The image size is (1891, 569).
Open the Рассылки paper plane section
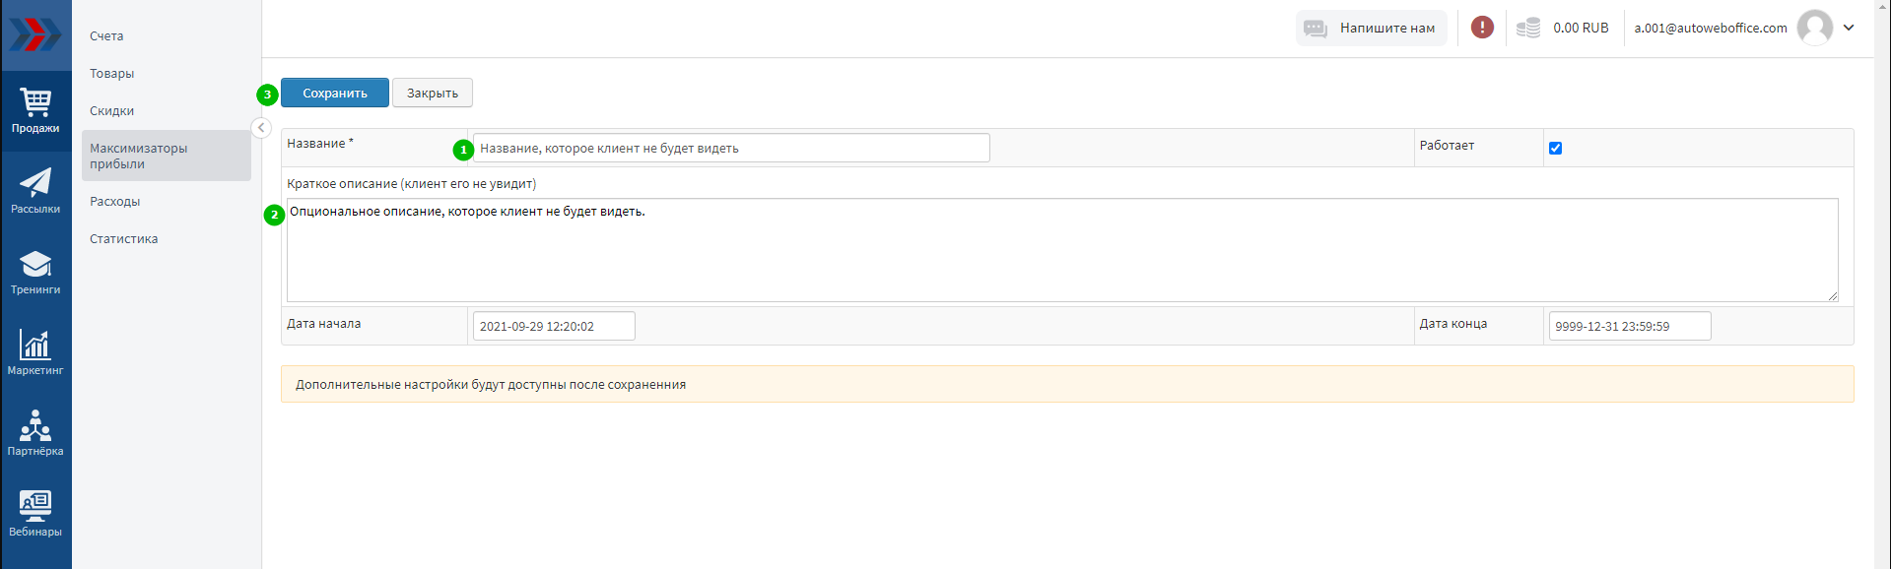tap(35, 191)
